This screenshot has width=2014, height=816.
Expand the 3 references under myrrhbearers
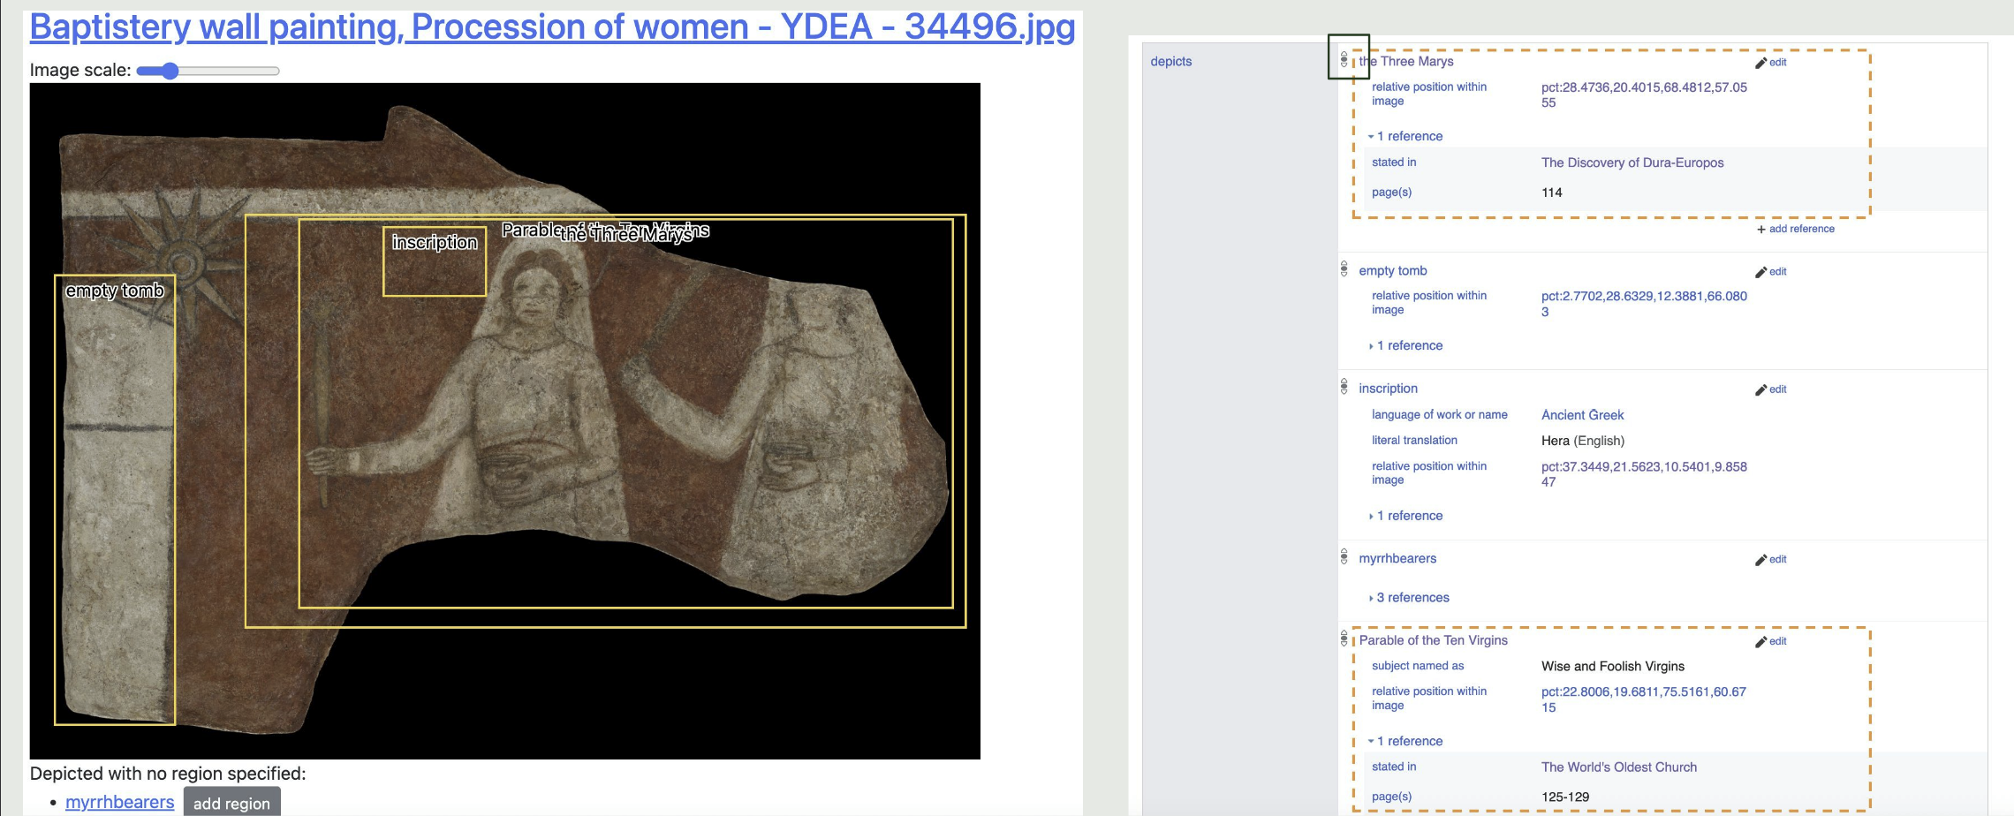tap(1412, 598)
